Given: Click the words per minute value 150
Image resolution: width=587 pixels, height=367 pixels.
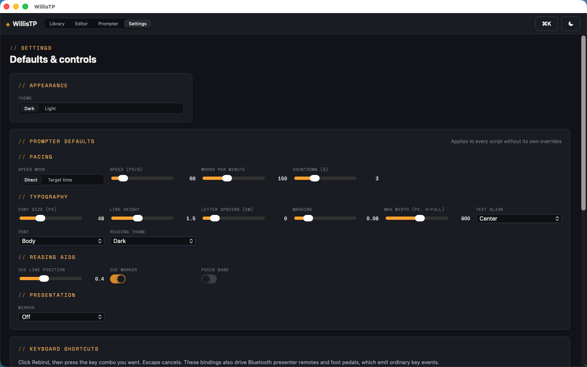Looking at the screenshot, I should tap(282, 179).
